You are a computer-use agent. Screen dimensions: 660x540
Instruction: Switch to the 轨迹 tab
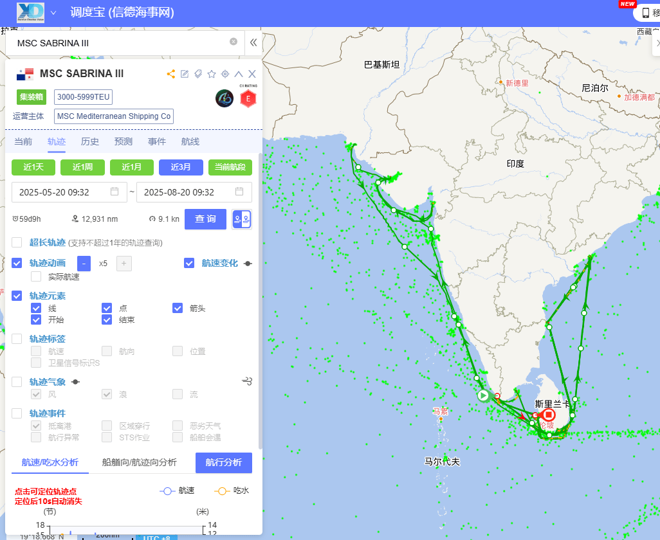tap(57, 141)
